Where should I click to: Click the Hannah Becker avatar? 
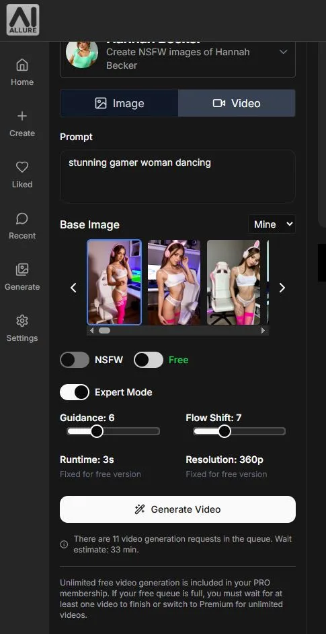82,53
